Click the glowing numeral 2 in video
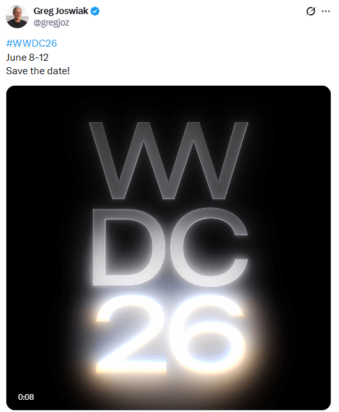This screenshot has width=339, height=412. 131,334
